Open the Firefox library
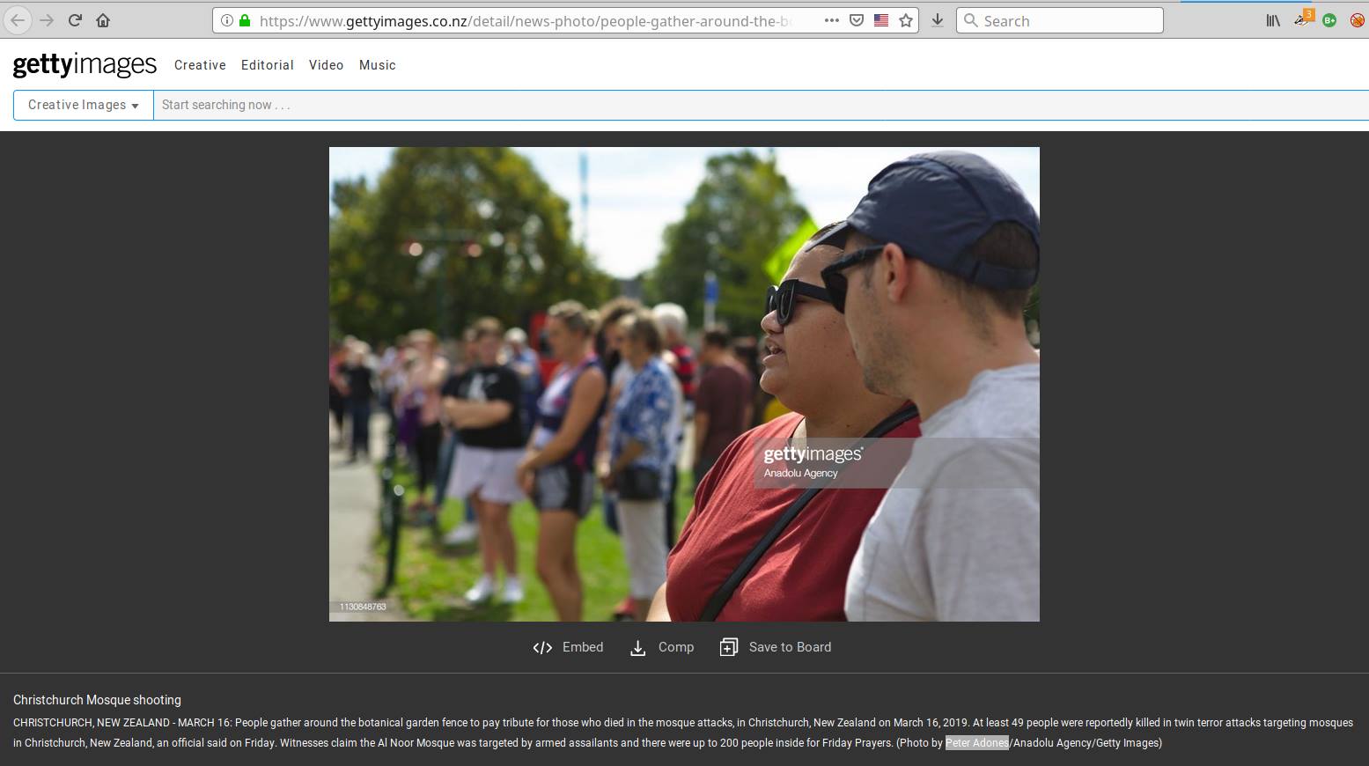Screen dimensions: 1369x766 [x=1273, y=20]
